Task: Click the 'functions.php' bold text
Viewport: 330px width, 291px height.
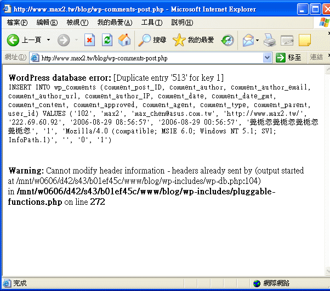Action: (x=35, y=202)
